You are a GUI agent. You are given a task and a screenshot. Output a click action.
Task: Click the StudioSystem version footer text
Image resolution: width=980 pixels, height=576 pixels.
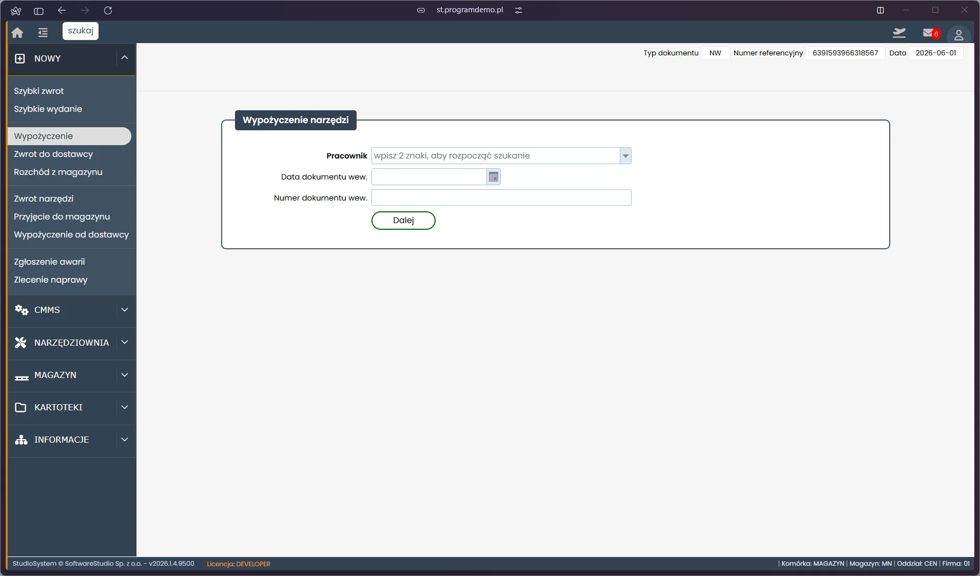tap(103, 564)
